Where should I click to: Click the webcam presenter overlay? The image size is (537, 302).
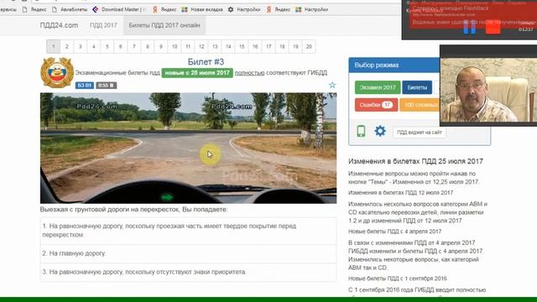pos(488,90)
